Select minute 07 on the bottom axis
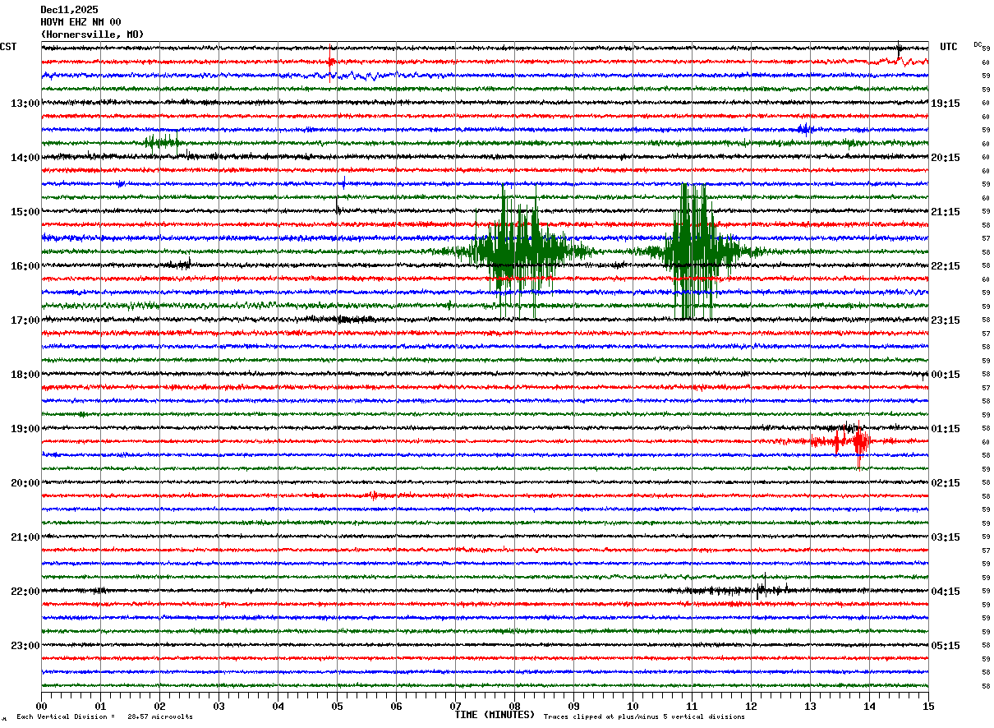This screenshot has width=994, height=728. (455, 706)
